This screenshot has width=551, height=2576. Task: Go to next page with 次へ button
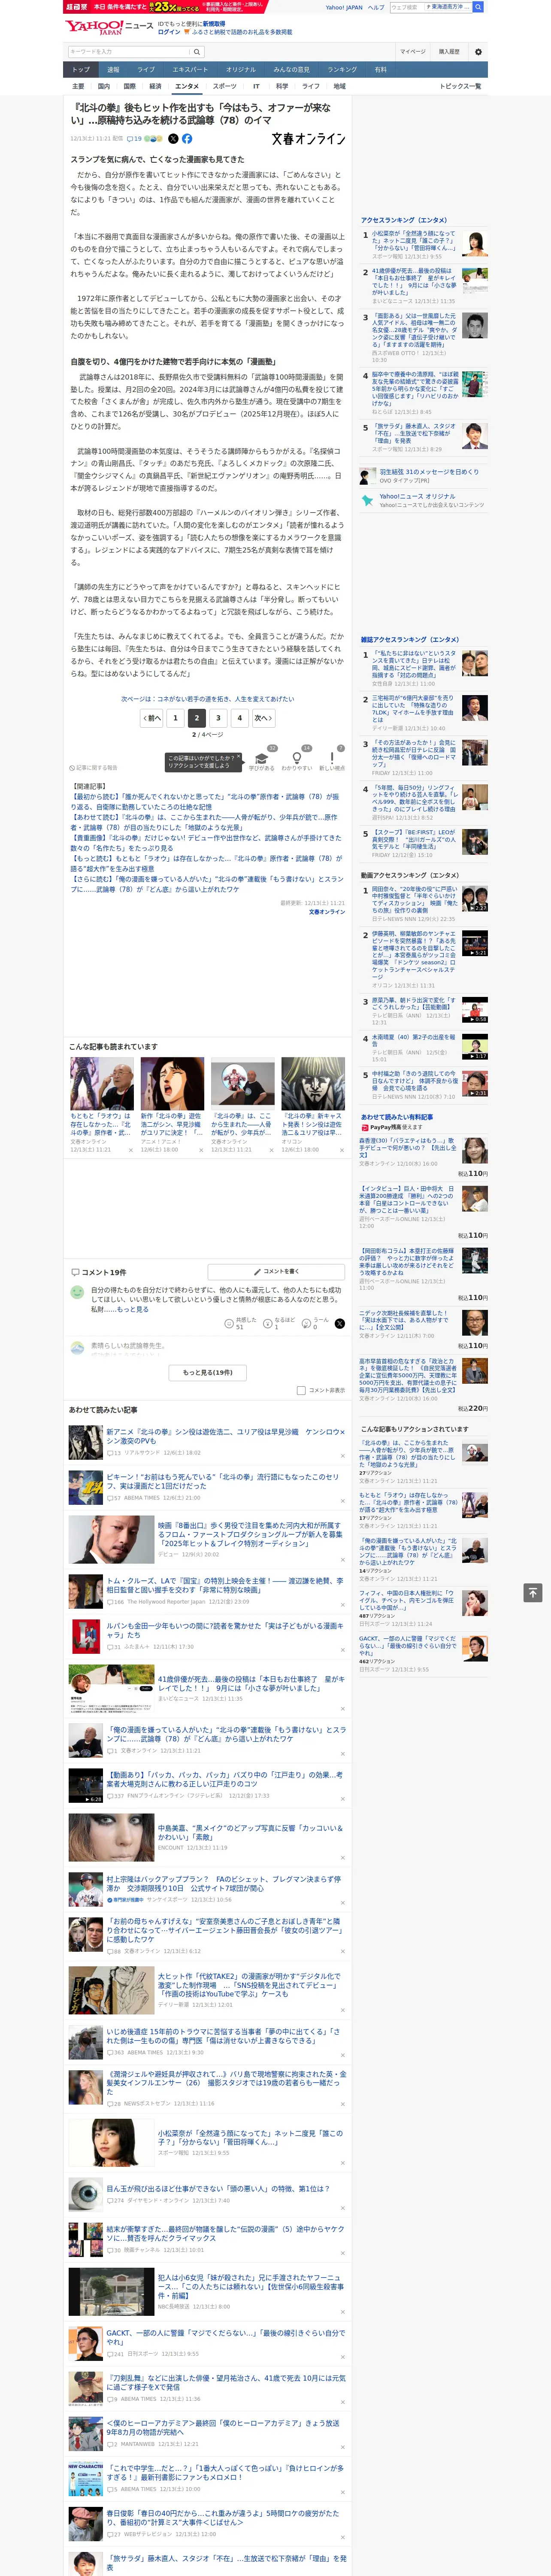263,718
